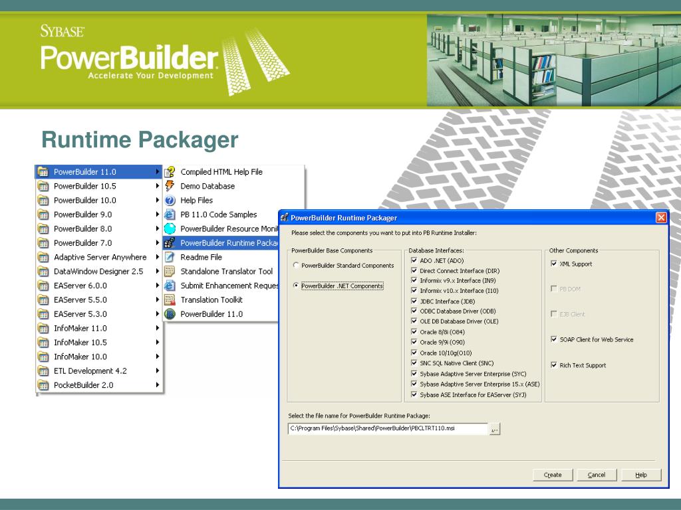Select PowerBuilder Standard Components radio button

tap(296, 266)
